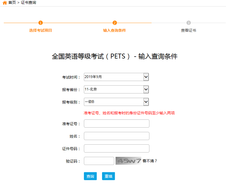Viewport: 226px width, 185px height.
Task: Go to 首页 breadcrumb link
Action: 12,3
